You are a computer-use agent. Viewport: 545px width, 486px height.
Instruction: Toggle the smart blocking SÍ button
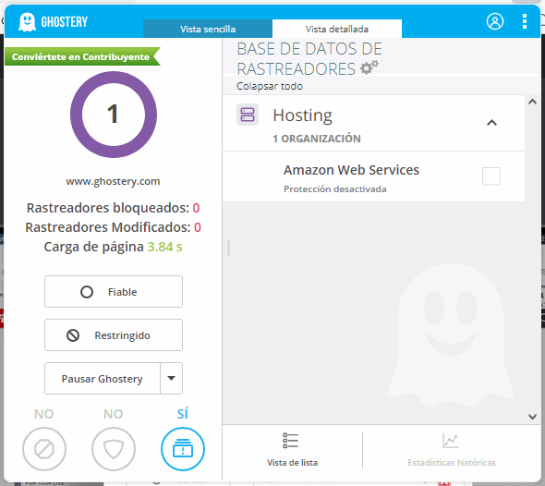point(183,449)
